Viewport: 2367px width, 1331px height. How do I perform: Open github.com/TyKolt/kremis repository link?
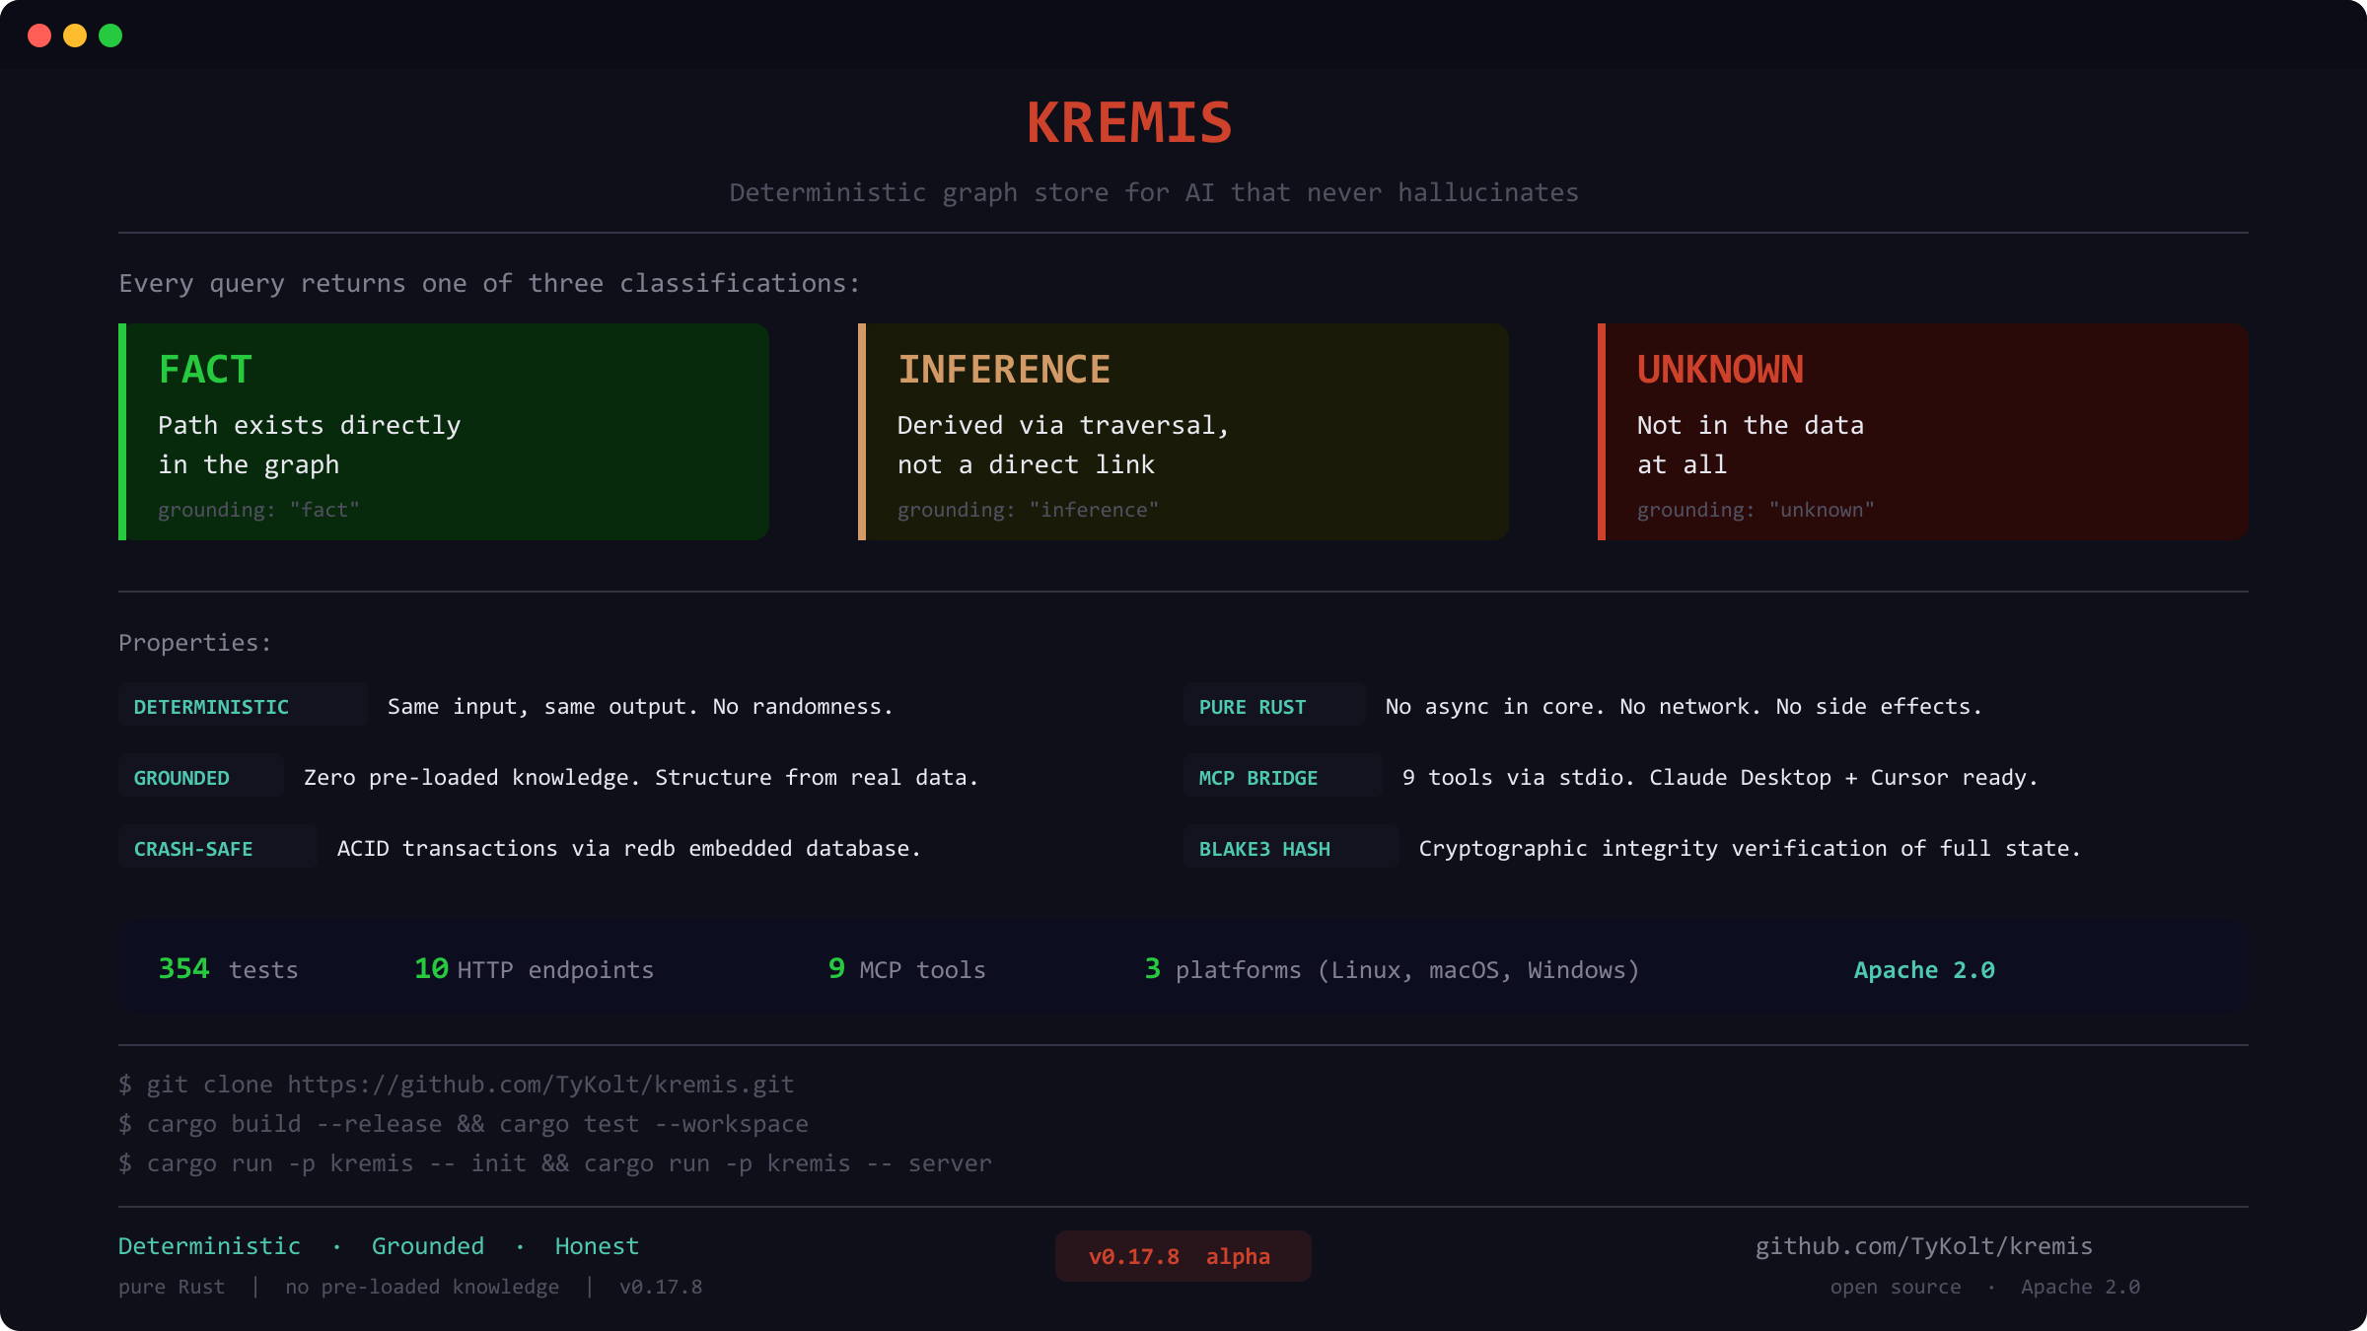[1923, 1245]
